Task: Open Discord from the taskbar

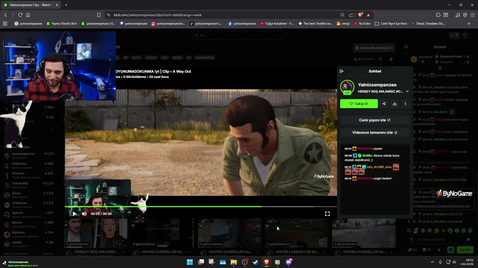Action: [288, 262]
